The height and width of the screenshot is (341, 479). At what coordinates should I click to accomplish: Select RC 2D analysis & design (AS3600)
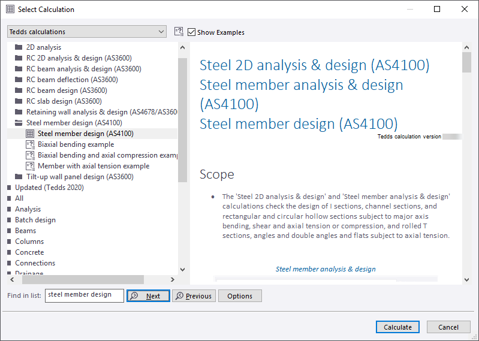coord(79,58)
